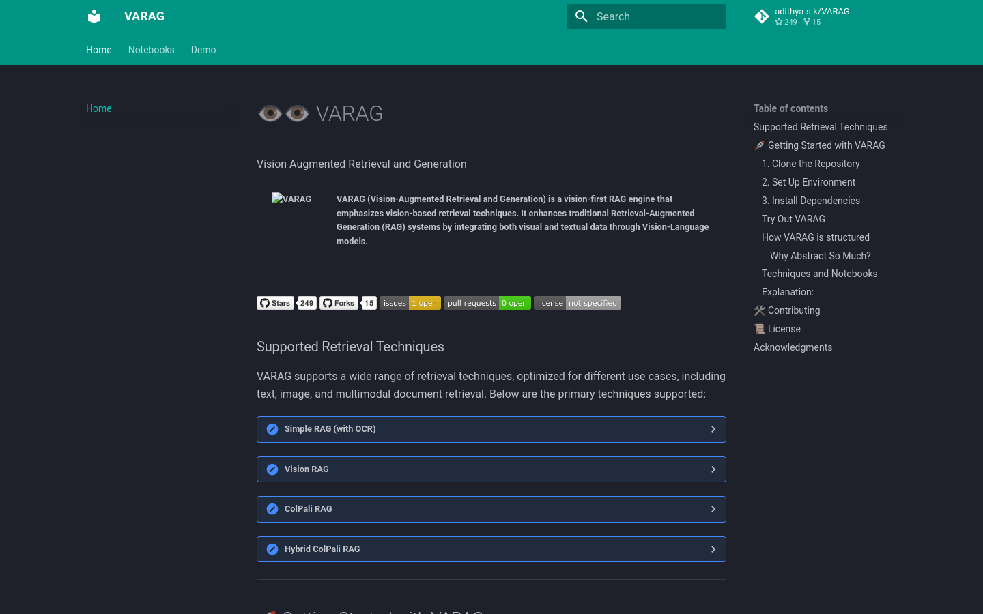Image resolution: width=983 pixels, height=614 pixels.
Task: Switch to the Notebooks tab
Action: [151, 50]
